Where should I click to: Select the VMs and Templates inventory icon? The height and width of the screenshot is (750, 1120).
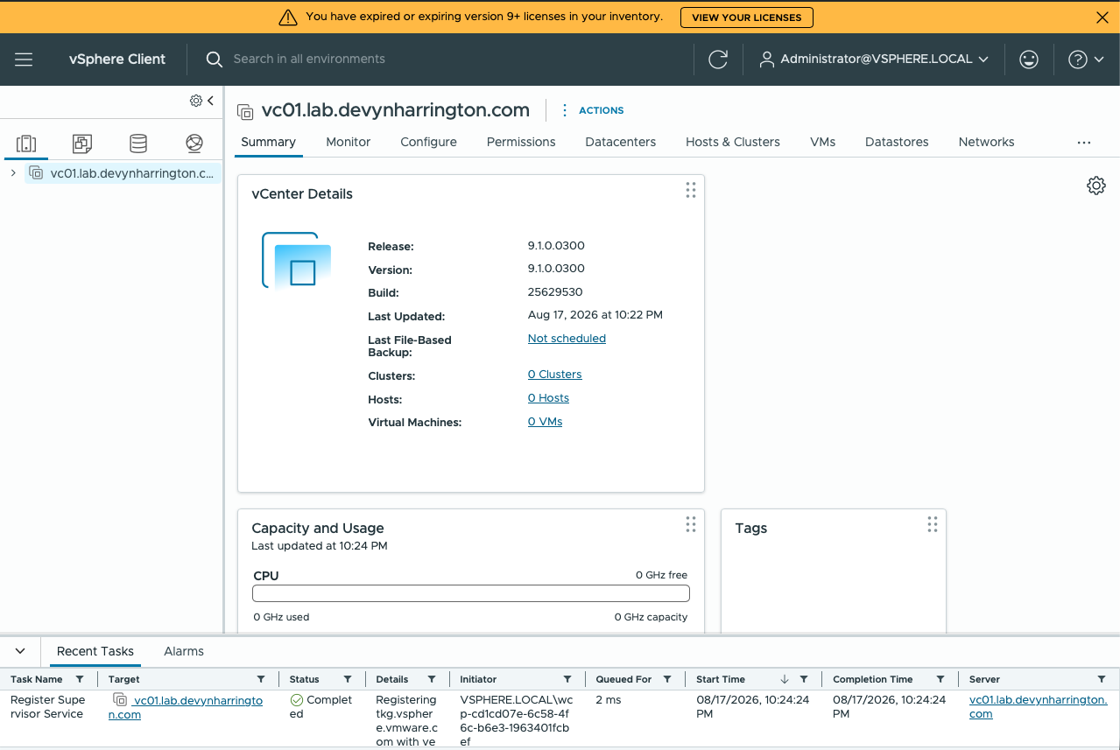82,144
